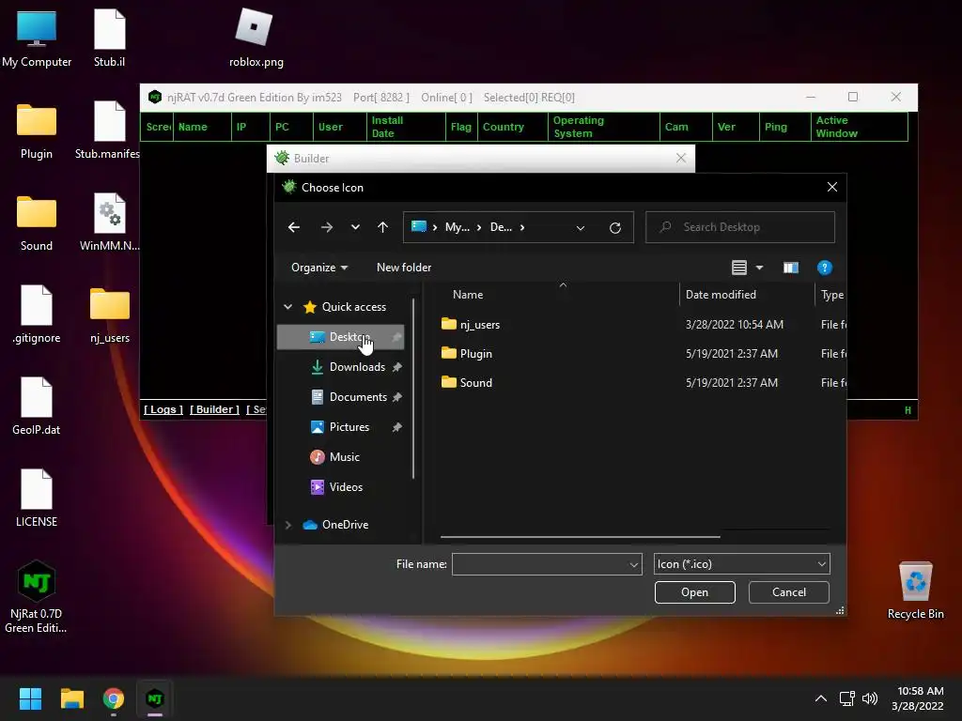Click the Install Date column header
The width and height of the screenshot is (962, 721).
pos(406,127)
